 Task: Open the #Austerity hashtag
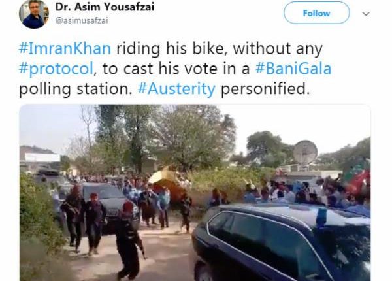[x=176, y=88]
